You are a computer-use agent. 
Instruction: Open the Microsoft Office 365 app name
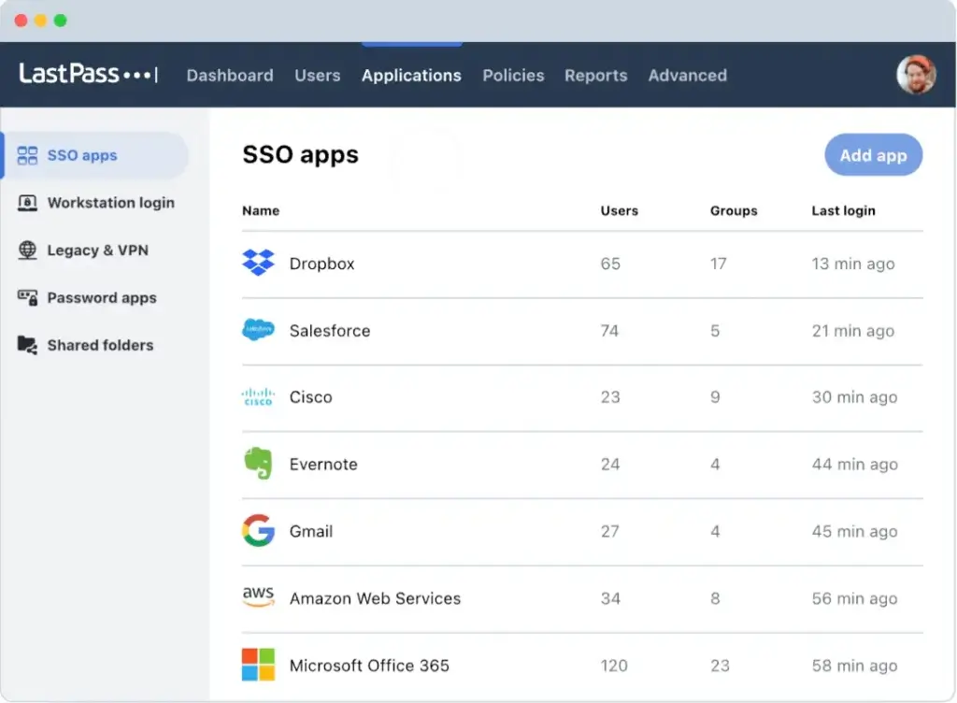pos(369,666)
